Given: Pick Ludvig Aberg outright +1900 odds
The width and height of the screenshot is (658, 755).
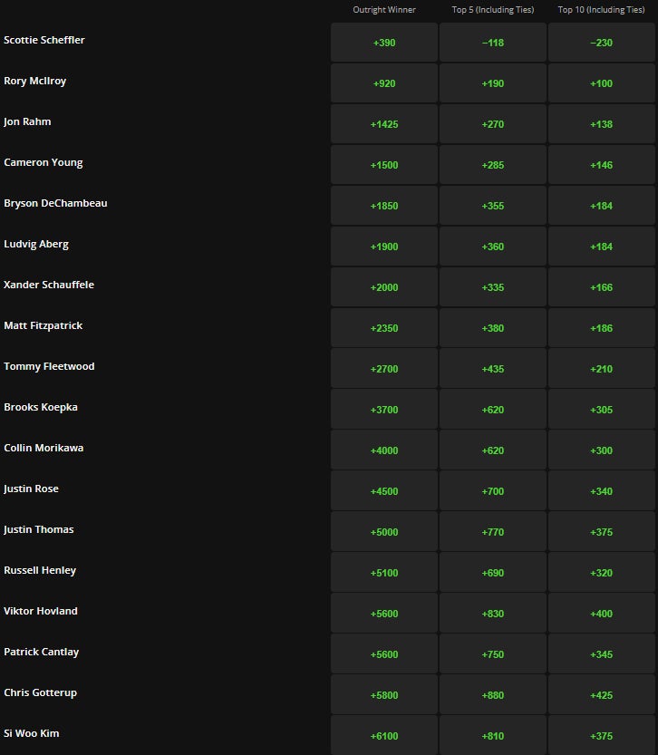Looking at the screenshot, I should point(384,247).
